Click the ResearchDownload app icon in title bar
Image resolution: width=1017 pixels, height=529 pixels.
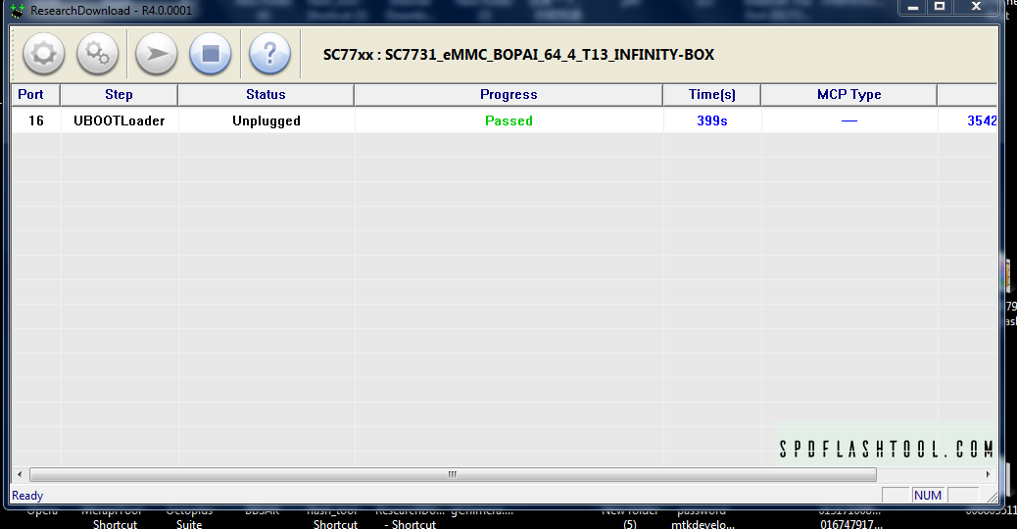pyautogui.click(x=18, y=11)
